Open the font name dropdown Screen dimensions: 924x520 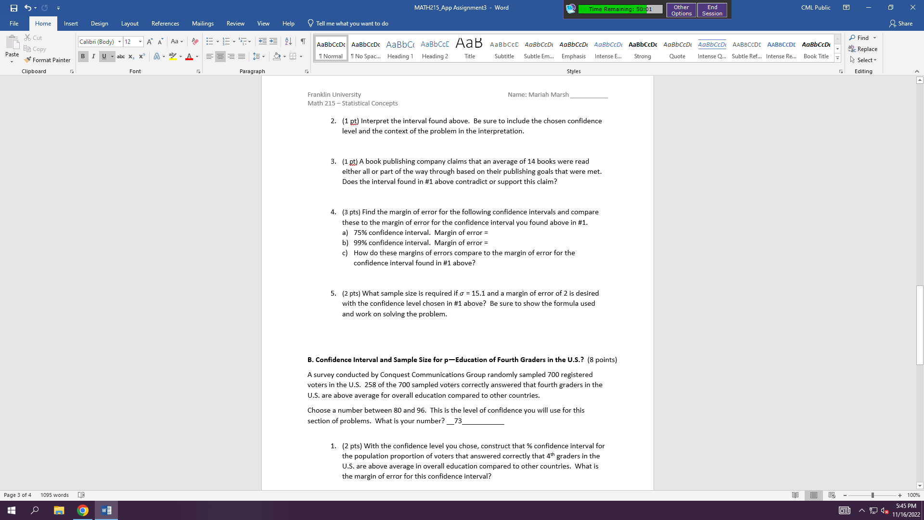click(x=119, y=41)
